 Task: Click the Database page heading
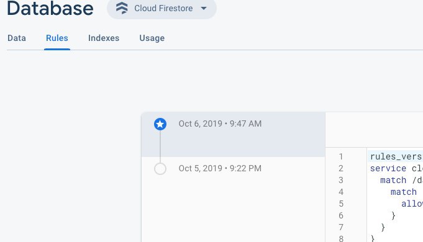pos(50,8)
